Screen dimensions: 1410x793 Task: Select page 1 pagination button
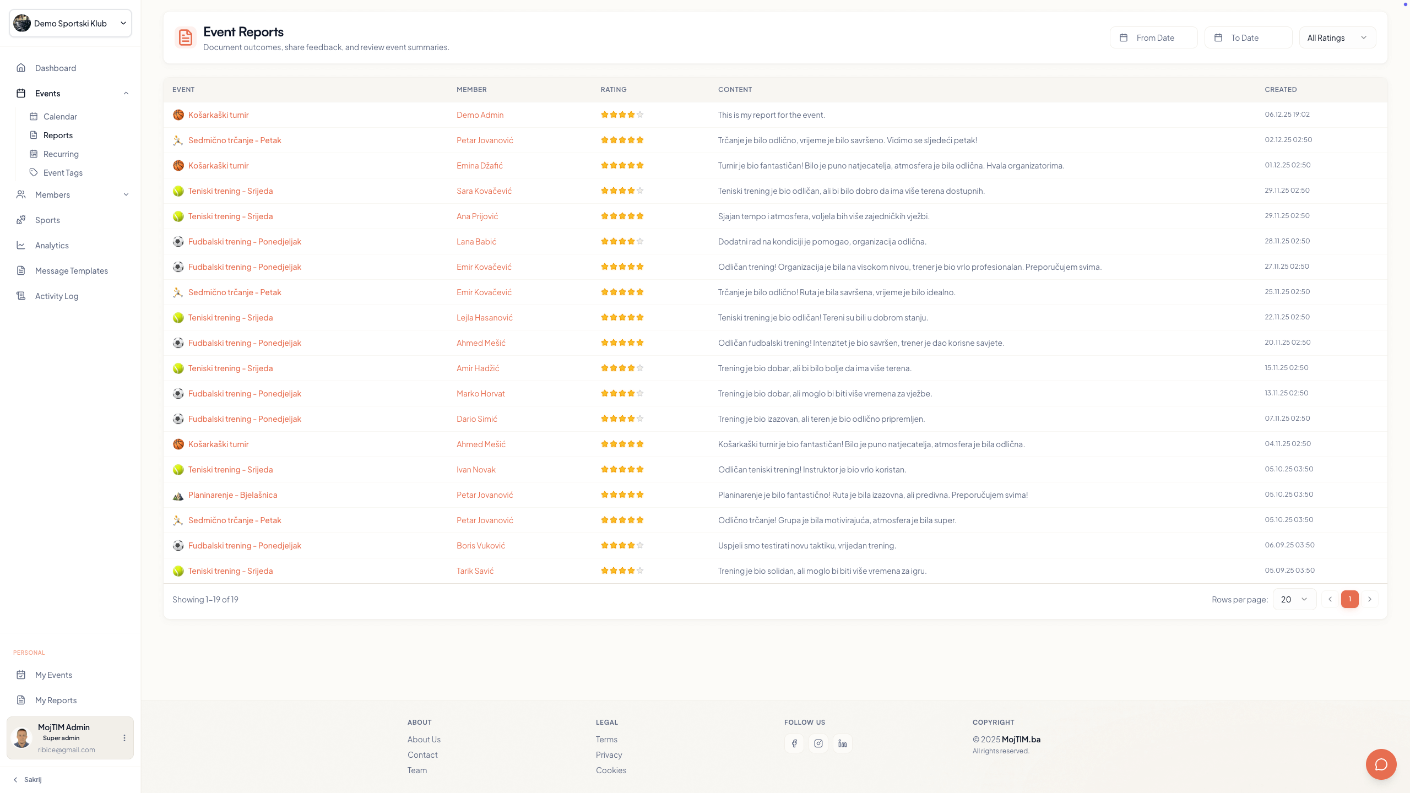pyautogui.click(x=1349, y=599)
